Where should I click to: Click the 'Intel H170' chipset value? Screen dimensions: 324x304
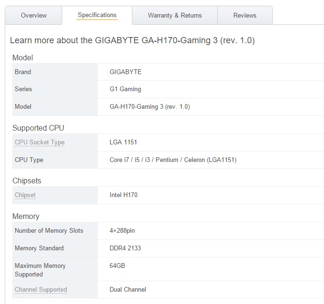point(123,195)
